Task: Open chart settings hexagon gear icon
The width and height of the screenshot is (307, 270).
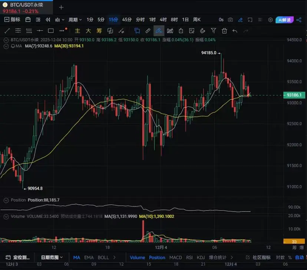Action: point(270,20)
